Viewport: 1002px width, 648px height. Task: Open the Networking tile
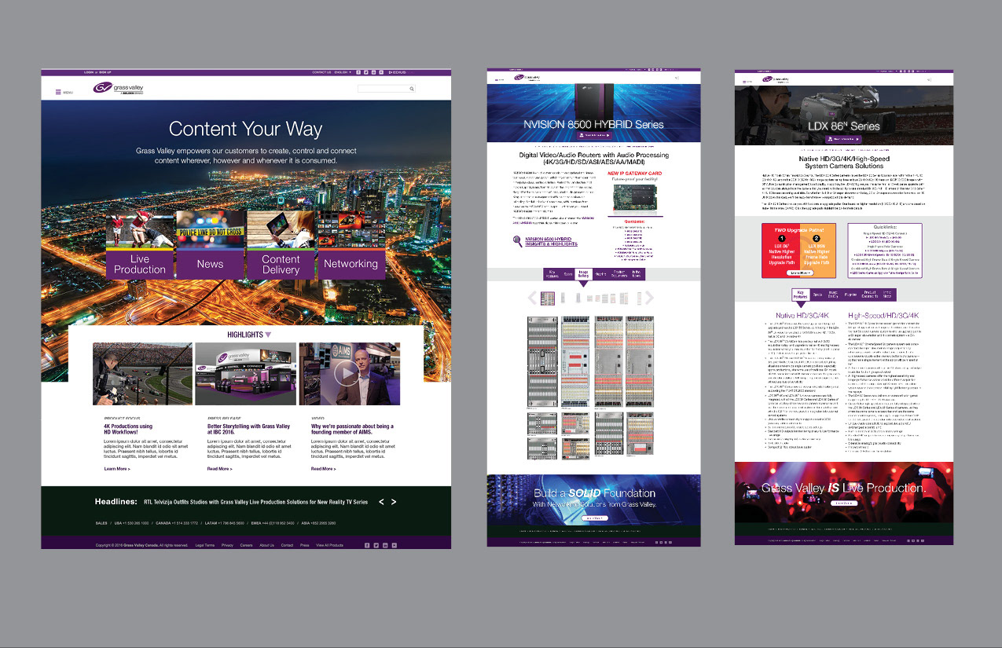[351, 244]
